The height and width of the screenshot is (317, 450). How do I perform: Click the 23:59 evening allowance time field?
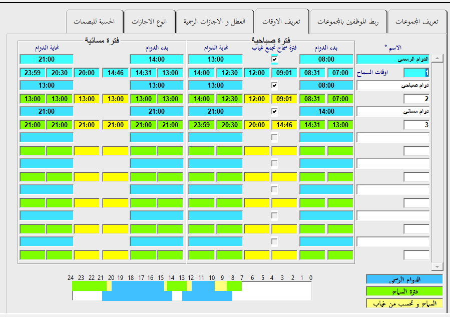coord(33,73)
